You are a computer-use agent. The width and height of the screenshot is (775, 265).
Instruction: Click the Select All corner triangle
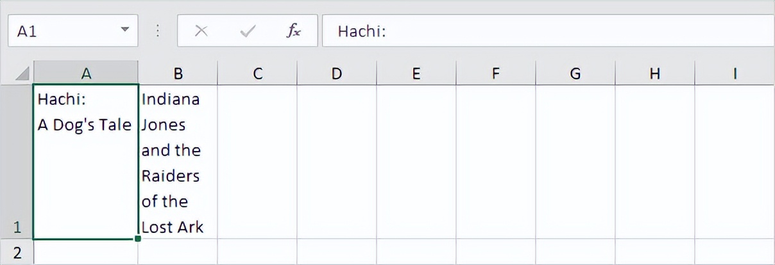point(22,74)
